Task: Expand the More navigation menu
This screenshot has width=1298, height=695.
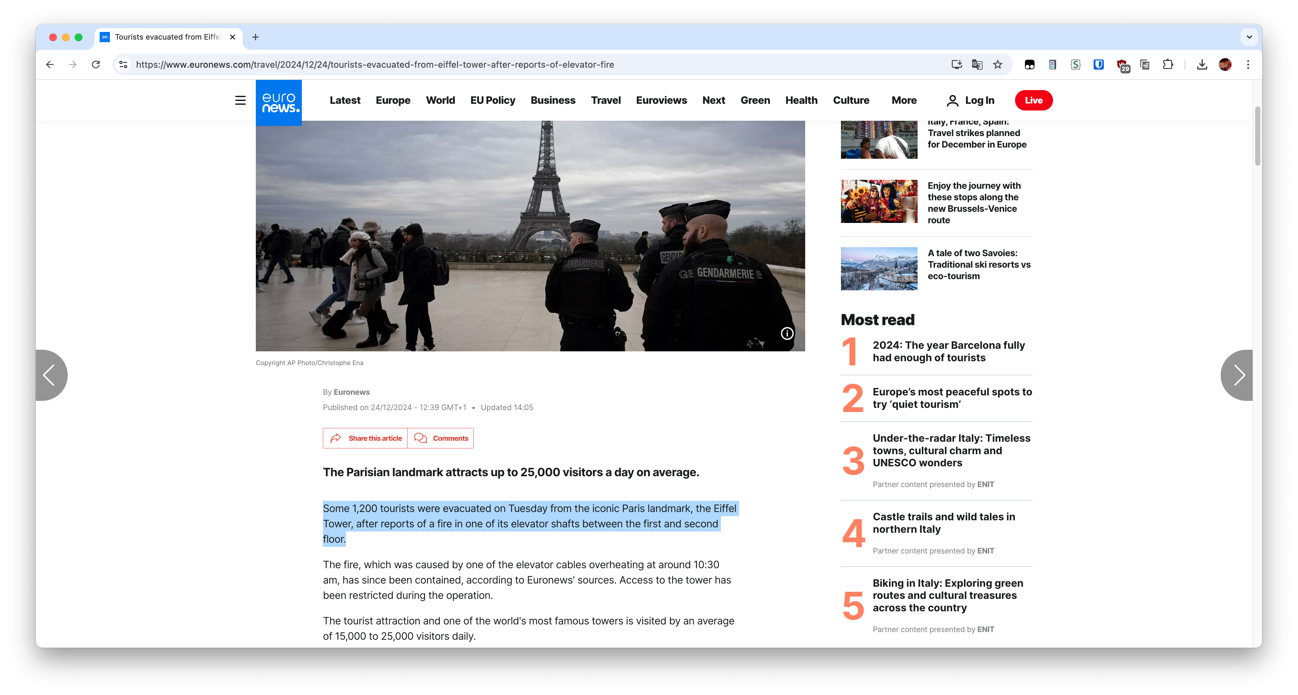Action: pyautogui.click(x=904, y=100)
